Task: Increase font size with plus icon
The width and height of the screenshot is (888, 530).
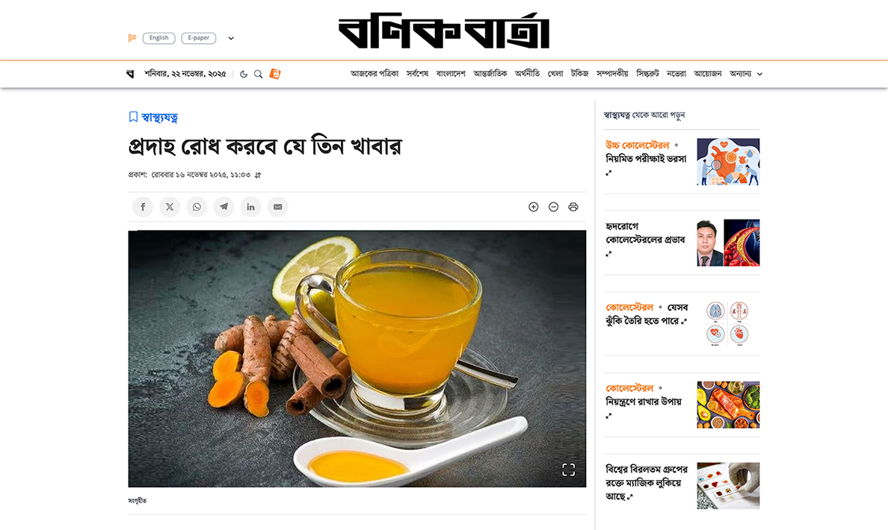Action: pos(534,207)
